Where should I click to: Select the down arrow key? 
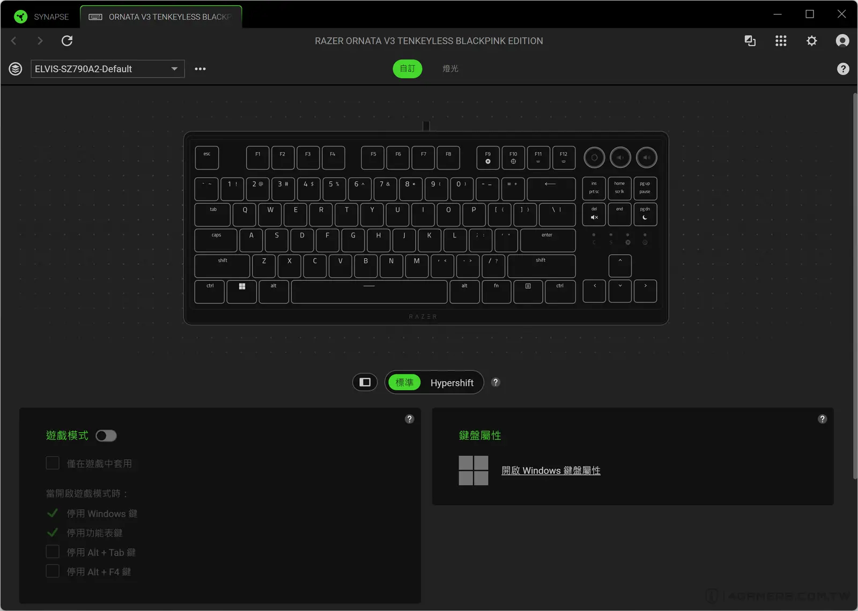coord(620,291)
